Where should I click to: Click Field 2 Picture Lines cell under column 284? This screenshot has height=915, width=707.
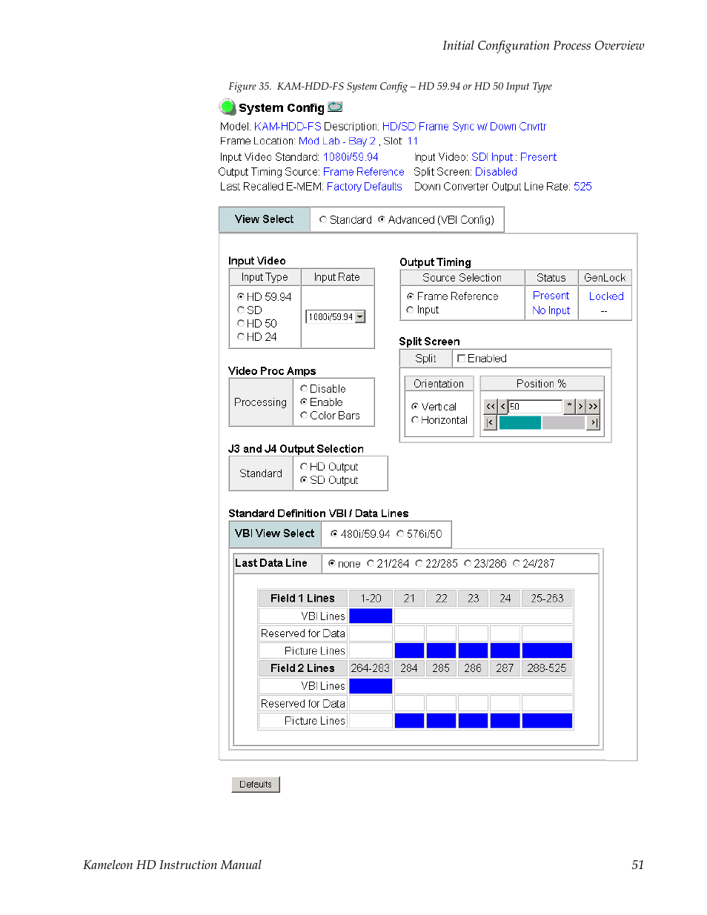pyautogui.click(x=409, y=720)
